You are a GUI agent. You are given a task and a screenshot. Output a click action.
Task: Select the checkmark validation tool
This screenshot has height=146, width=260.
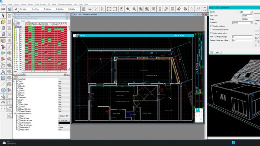pos(3,96)
